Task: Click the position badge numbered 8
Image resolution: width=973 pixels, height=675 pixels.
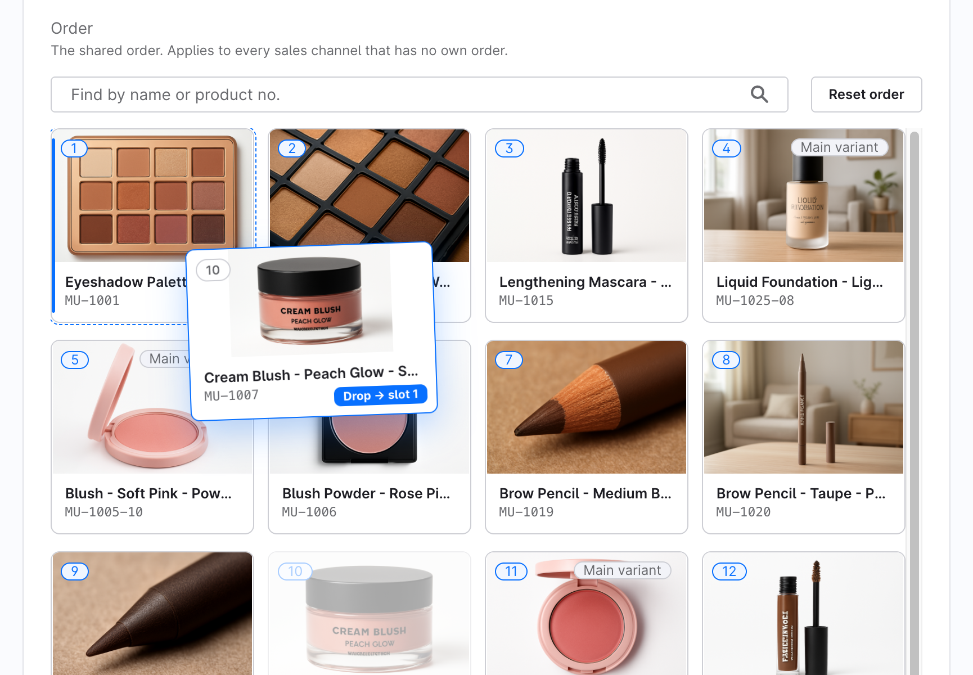Action: 726,360
